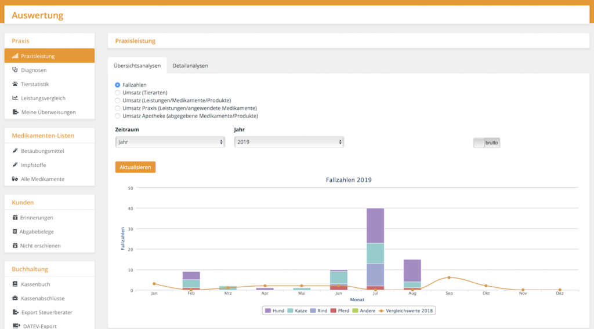
Task: Open the Übersichtsanalysen tab
Action: pyautogui.click(x=137, y=65)
